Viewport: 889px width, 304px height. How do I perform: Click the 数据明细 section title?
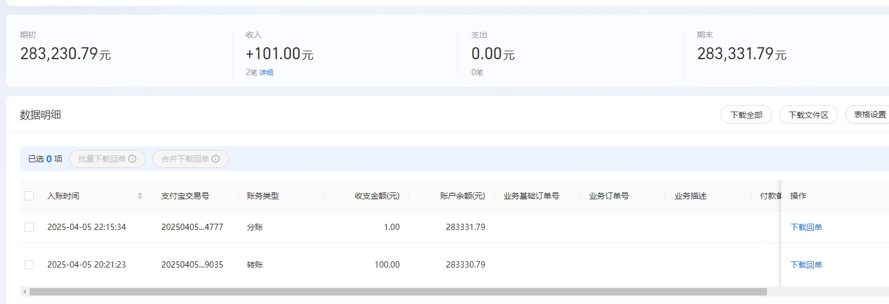(x=40, y=115)
